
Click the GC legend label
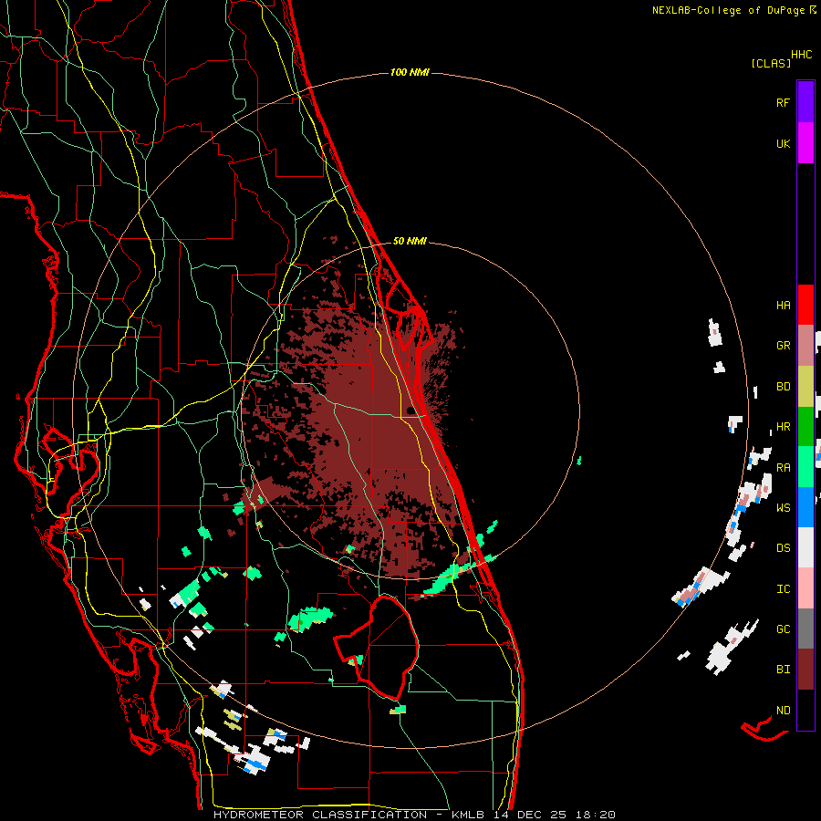(783, 629)
